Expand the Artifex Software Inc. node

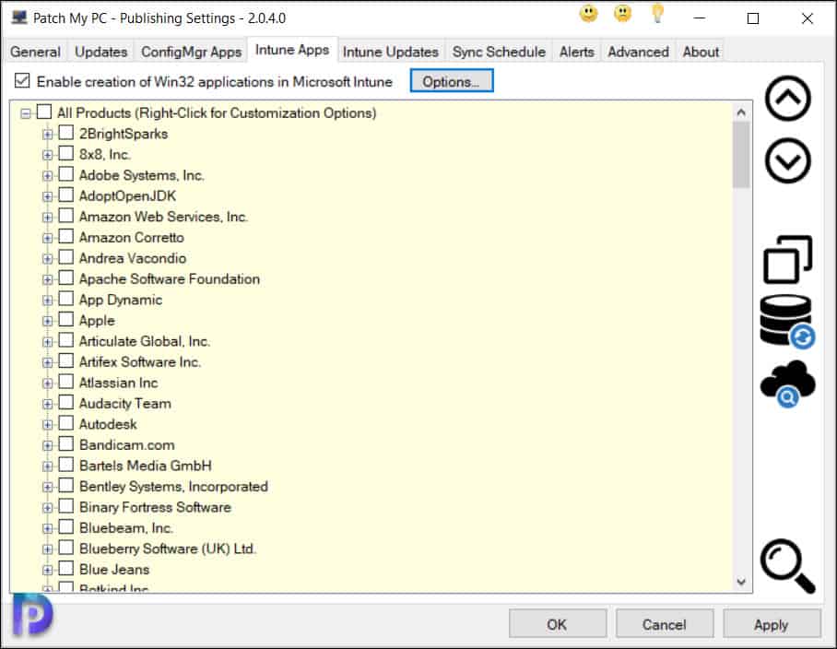coord(48,363)
